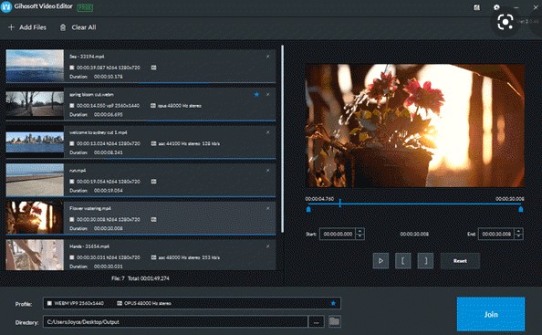Image resolution: width=542 pixels, height=335 pixels.
Task: Click the Directory path input field
Action: click(175, 322)
